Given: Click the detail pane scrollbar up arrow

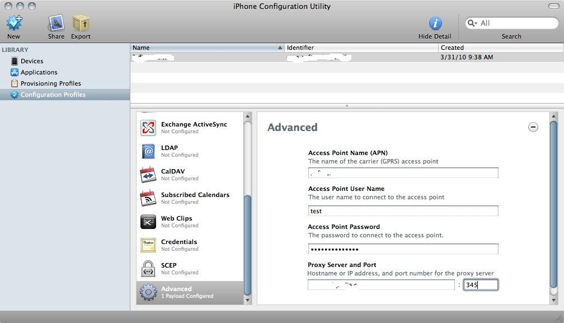Looking at the screenshot, I should click(553, 116).
